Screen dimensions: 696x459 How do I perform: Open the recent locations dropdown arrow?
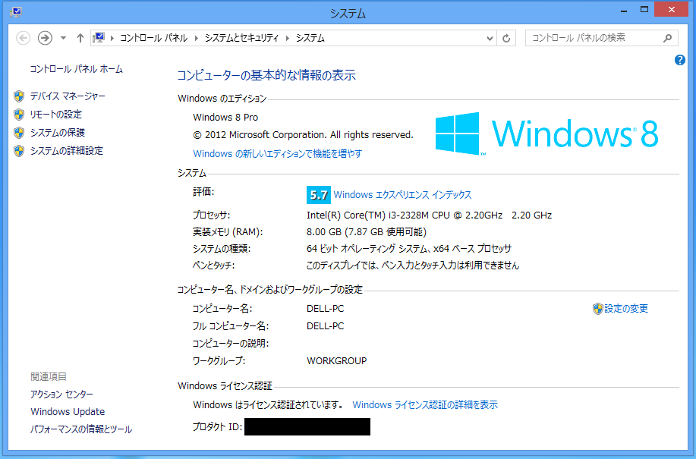tap(64, 38)
